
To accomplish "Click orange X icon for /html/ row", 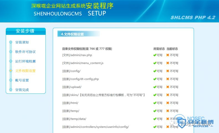I will [168, 103].
